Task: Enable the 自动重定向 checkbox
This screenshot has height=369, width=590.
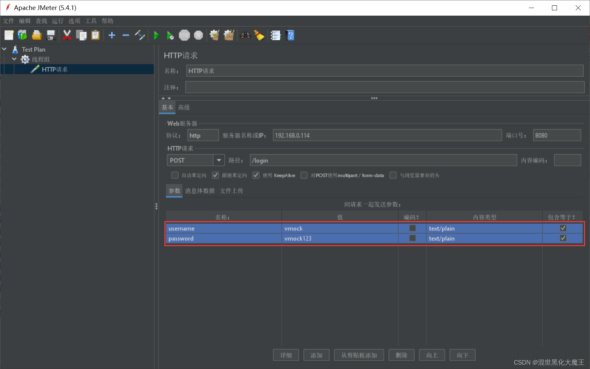Action: click(x=175, y=175)
